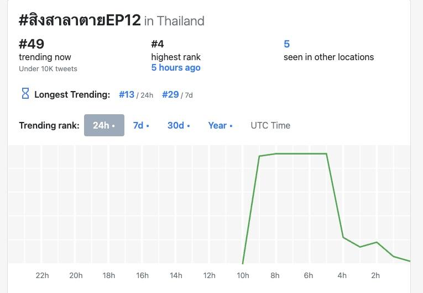Click the 22h mark on the chart axis
The height and width of the screenshot is (293, 423).
tap(42, 275)
